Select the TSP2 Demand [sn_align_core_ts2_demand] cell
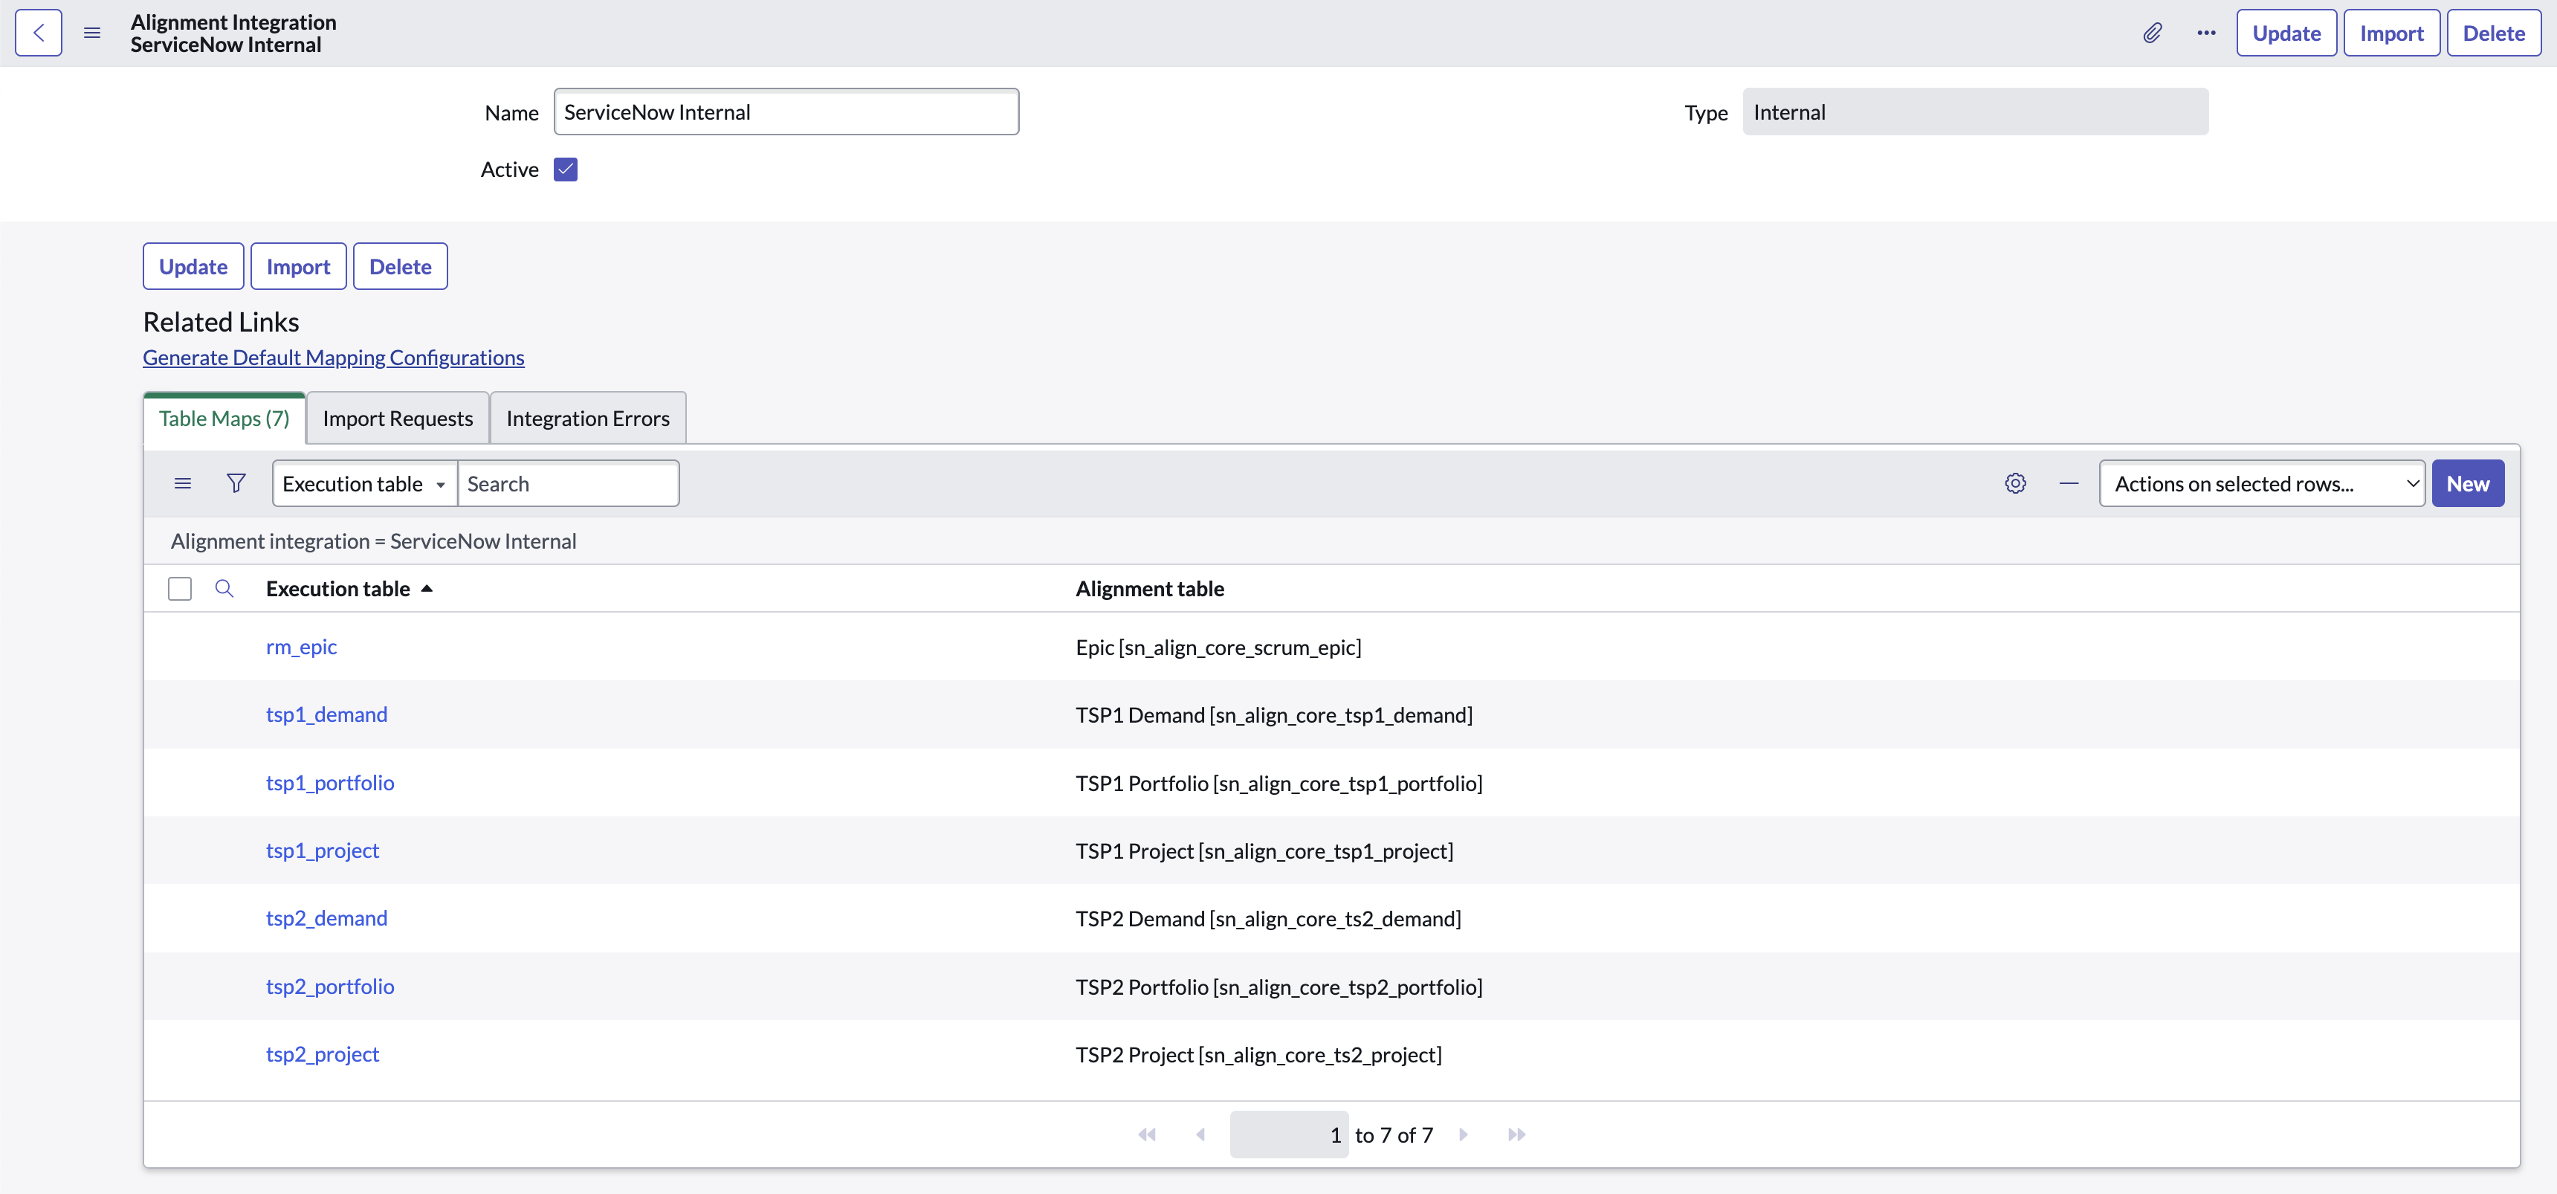2557x1194 pixels. 1269,918
